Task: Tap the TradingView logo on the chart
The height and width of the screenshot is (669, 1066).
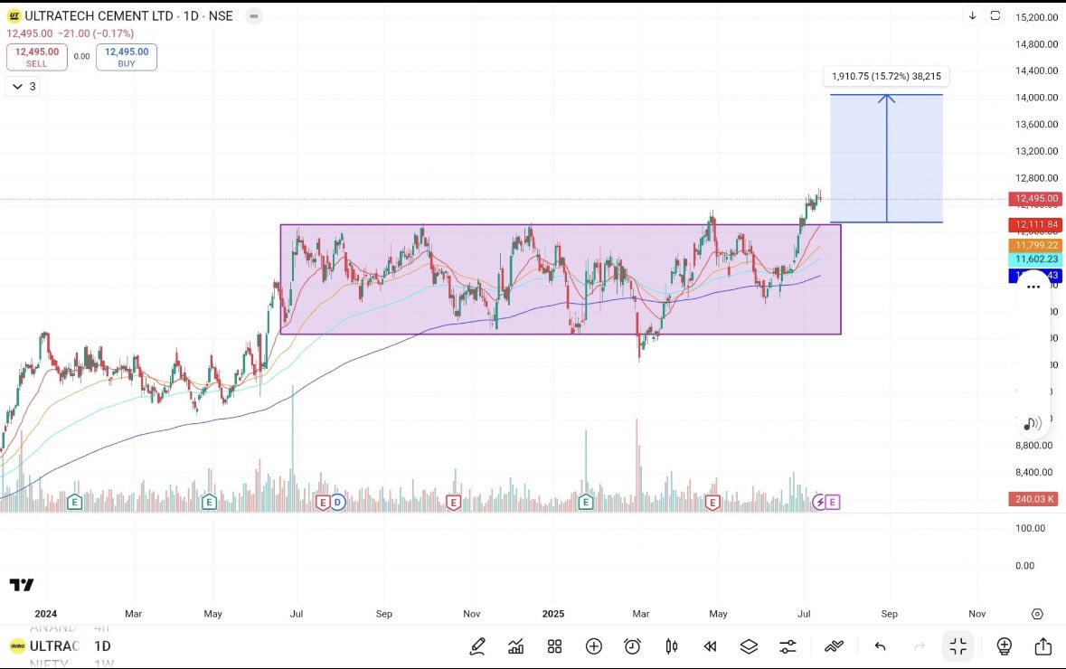Action: tap(22, 585)
